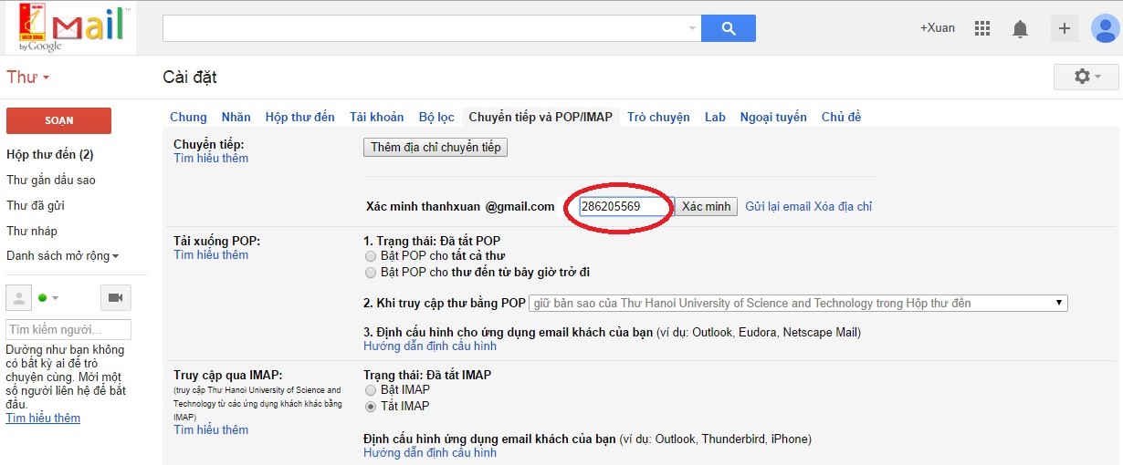Open the settings gear dropdown
Viewport: 1123px width, 465px height.
(x=1086, y=77)
